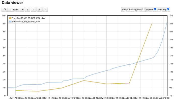The height and width of the screenshot is (101, 174).
Task: Disable the feed tag checkbox
Action: 168,9
